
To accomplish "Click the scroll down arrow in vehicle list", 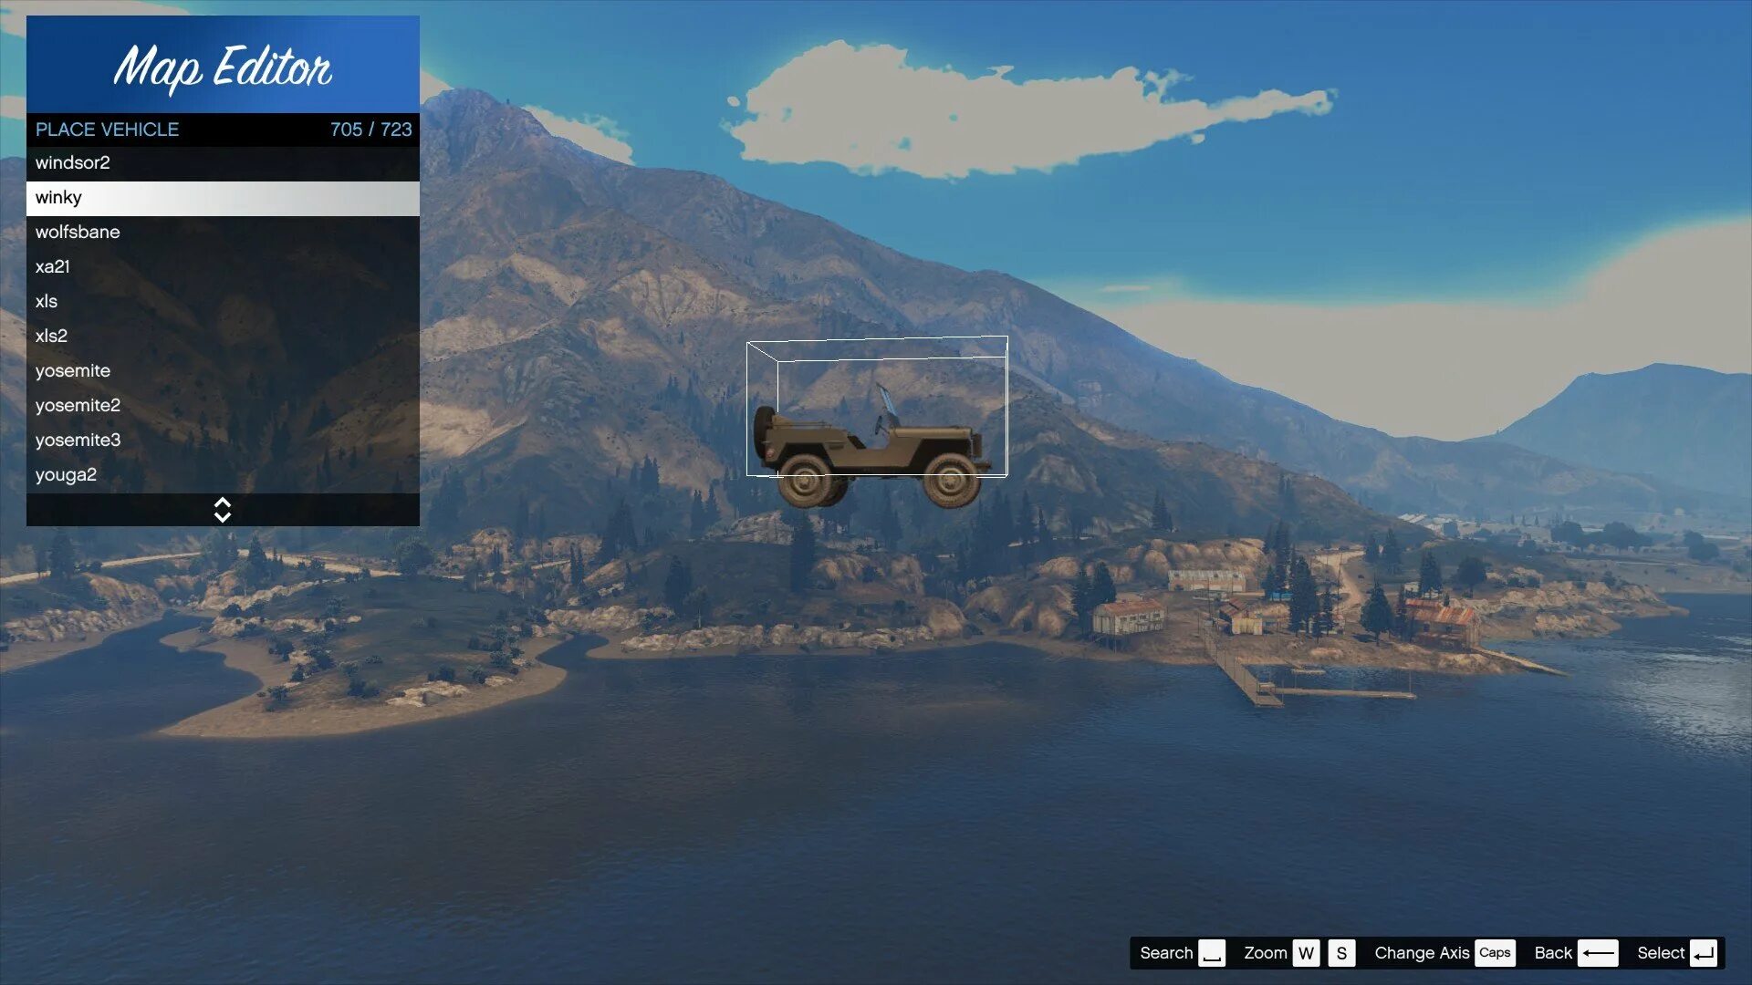I will (x=223, y=514).
